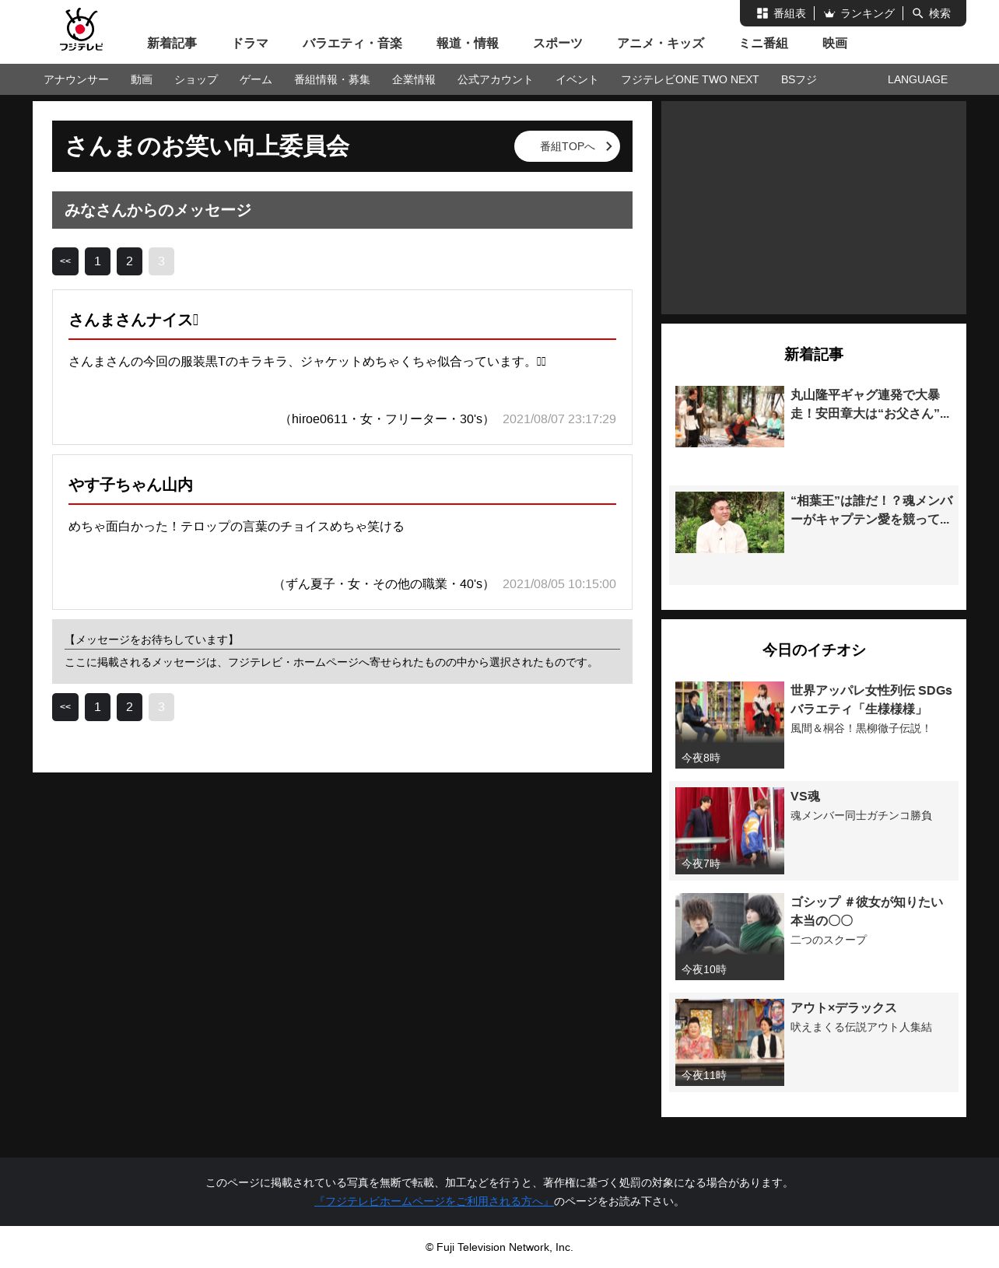This screenshot has width=999, height=1268.
Task: Open 世界アッパレ女性列伝 thumbnail 今夜8時
Action: click(730, 725)
